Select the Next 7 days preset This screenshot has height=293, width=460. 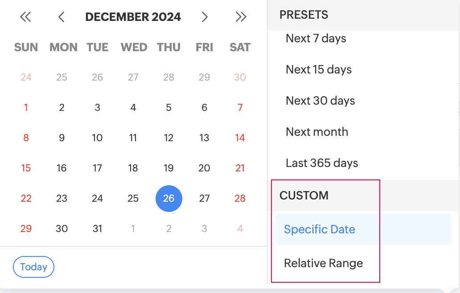(316, 39)
